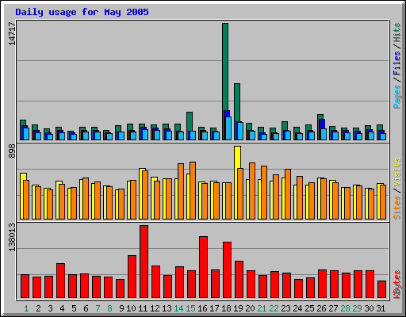Click day label 14 on the x-axis
406x317 pixels.
[178, 308]
